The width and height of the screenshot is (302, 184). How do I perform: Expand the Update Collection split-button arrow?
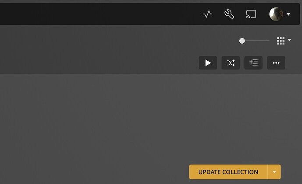[x=274, y=172]
